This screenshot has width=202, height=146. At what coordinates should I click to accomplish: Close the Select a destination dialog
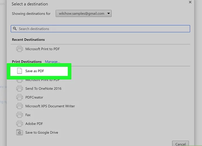(190, 2)
